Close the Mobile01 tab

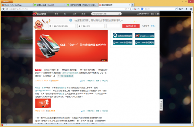[x=65, y=5]
